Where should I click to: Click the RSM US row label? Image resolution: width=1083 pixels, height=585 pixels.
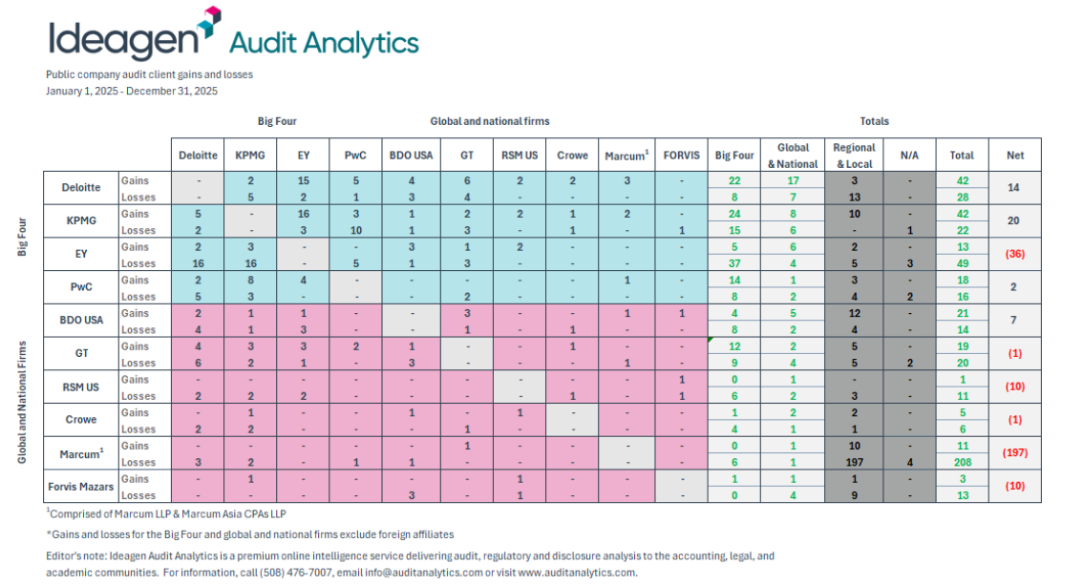81,387
